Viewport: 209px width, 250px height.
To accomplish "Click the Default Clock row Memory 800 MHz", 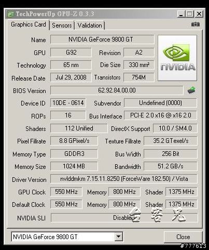I will pyautogui.click(x=124, y=204).
